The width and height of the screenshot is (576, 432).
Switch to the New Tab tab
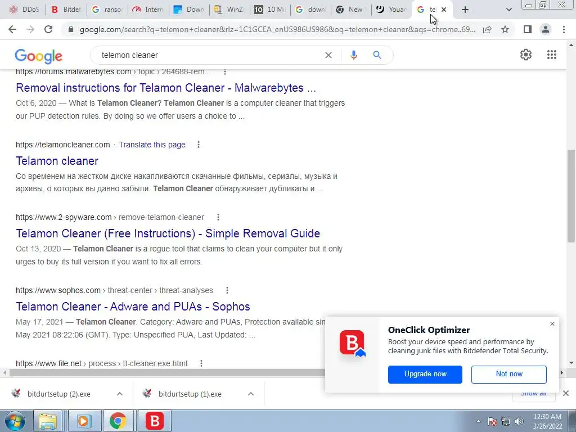(x=351, y=10)
